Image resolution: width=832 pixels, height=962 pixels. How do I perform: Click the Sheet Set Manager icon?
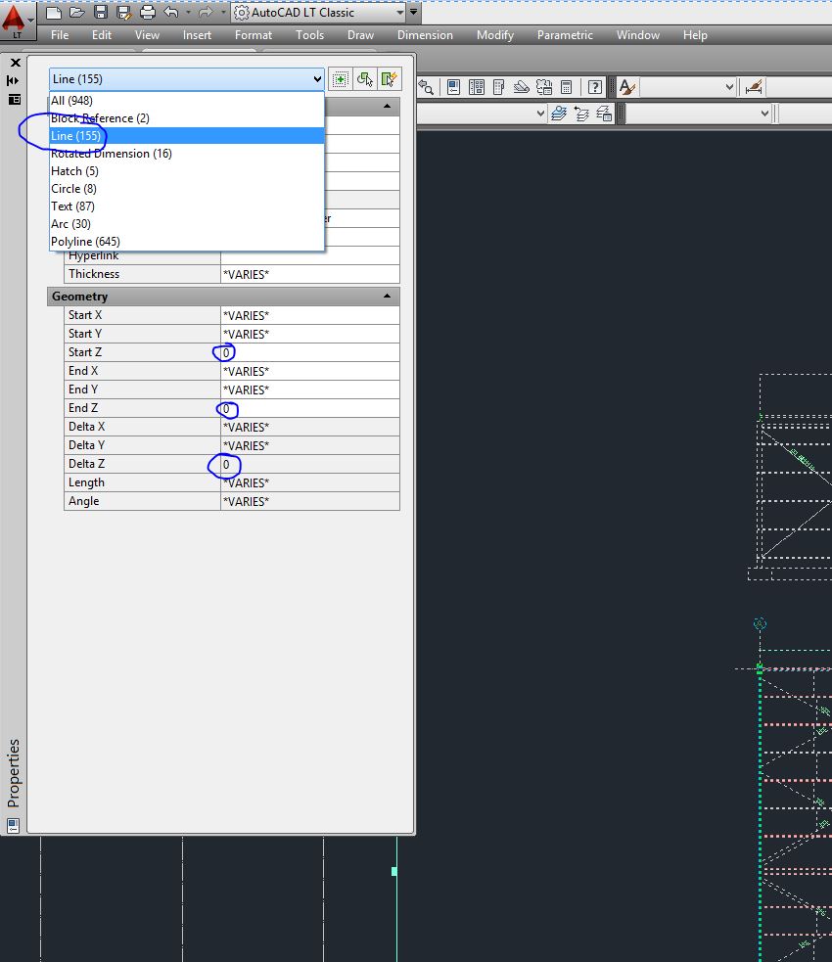point(522,87)
